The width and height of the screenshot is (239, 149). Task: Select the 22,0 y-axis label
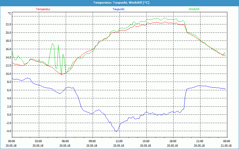pyautogui.click(x=8, y=24)
